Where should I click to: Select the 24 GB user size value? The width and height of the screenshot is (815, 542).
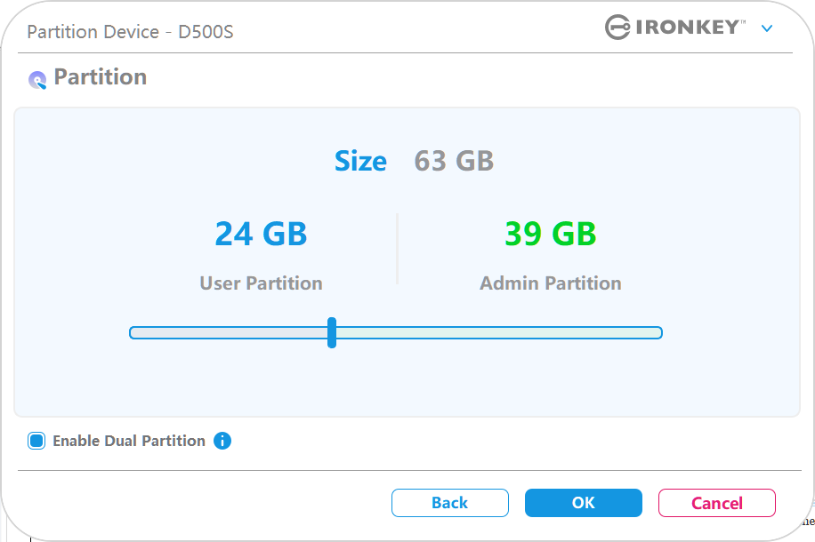[x=261, y=234]
